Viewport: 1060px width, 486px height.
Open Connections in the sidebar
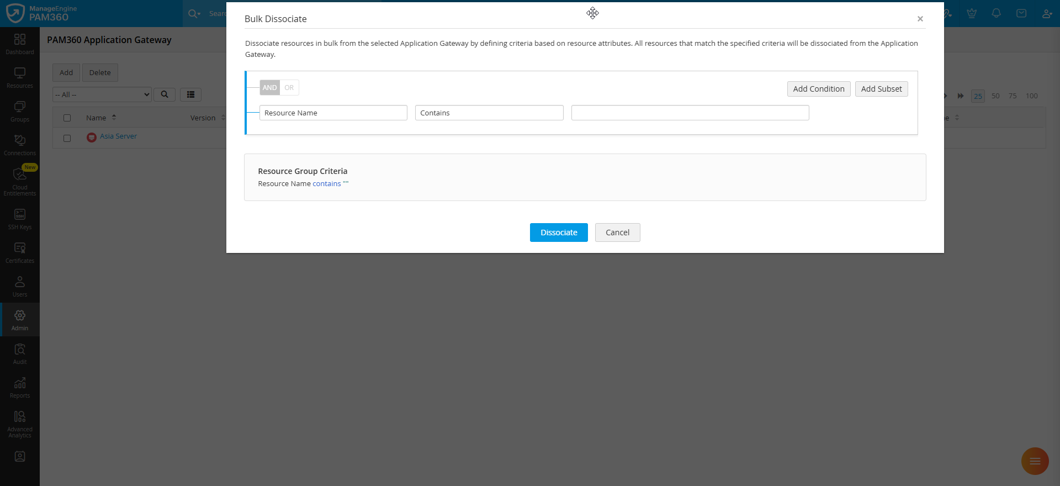click(20, 145)
